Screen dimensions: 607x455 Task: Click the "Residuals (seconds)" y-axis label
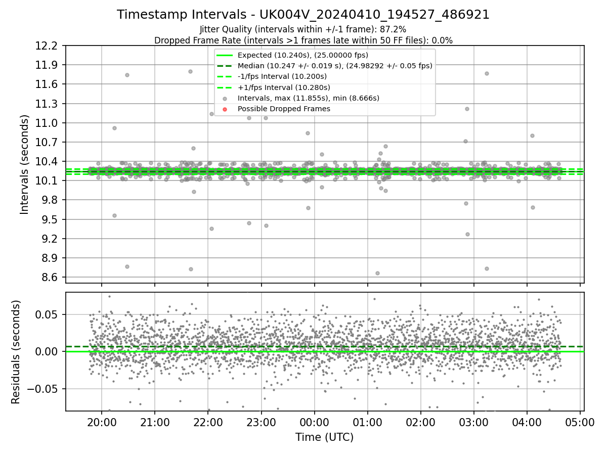(16, 352)
